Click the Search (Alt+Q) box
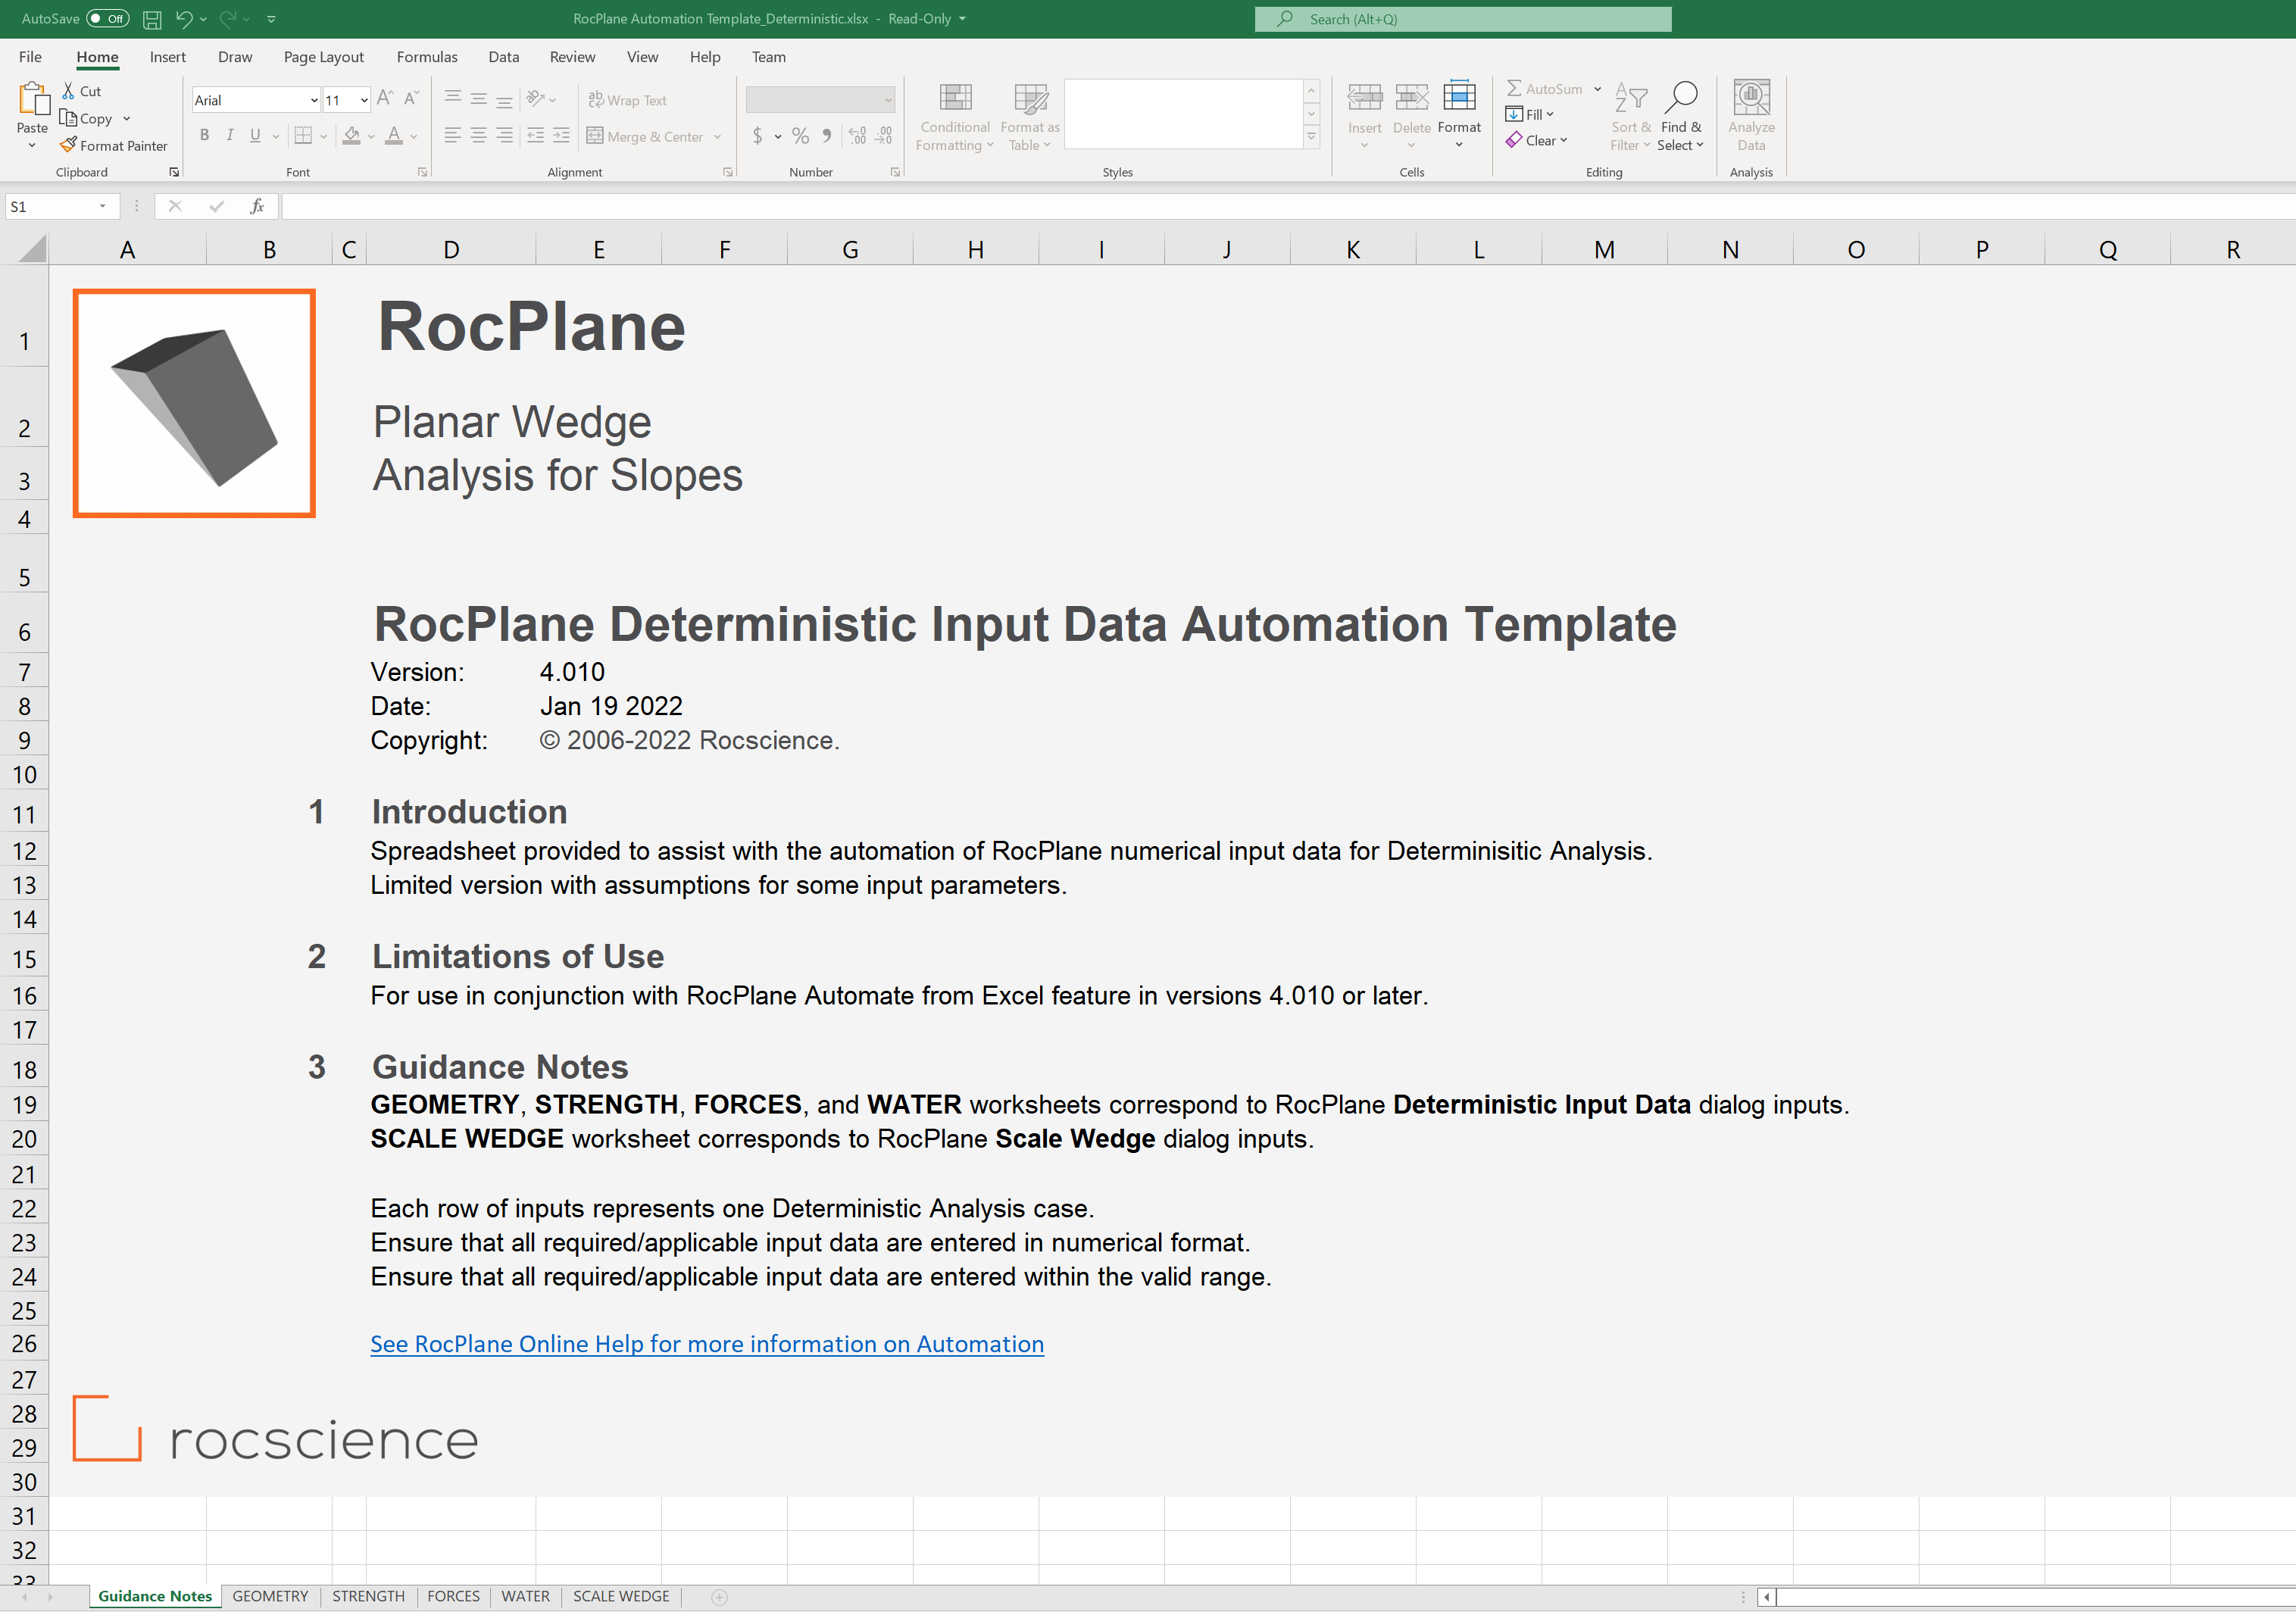Viewport: 2296px width, 1612px height. pyautogui.click(x=1463, y=19)
